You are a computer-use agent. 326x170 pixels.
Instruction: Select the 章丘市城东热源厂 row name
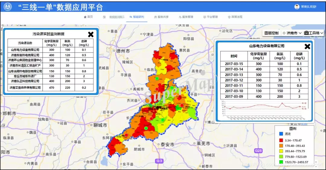point(25,76)
